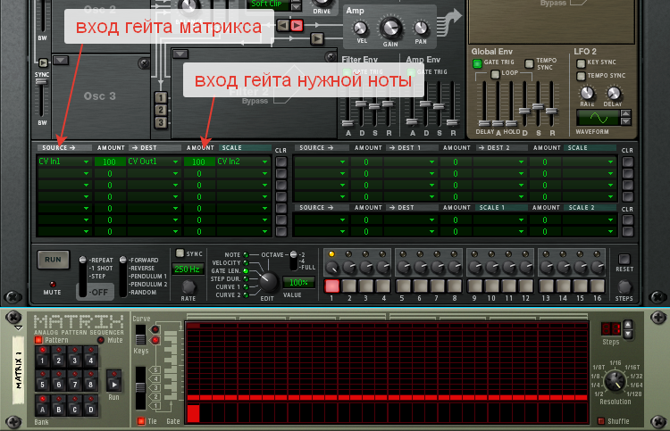Select Matrix bank D

[90, 405]
